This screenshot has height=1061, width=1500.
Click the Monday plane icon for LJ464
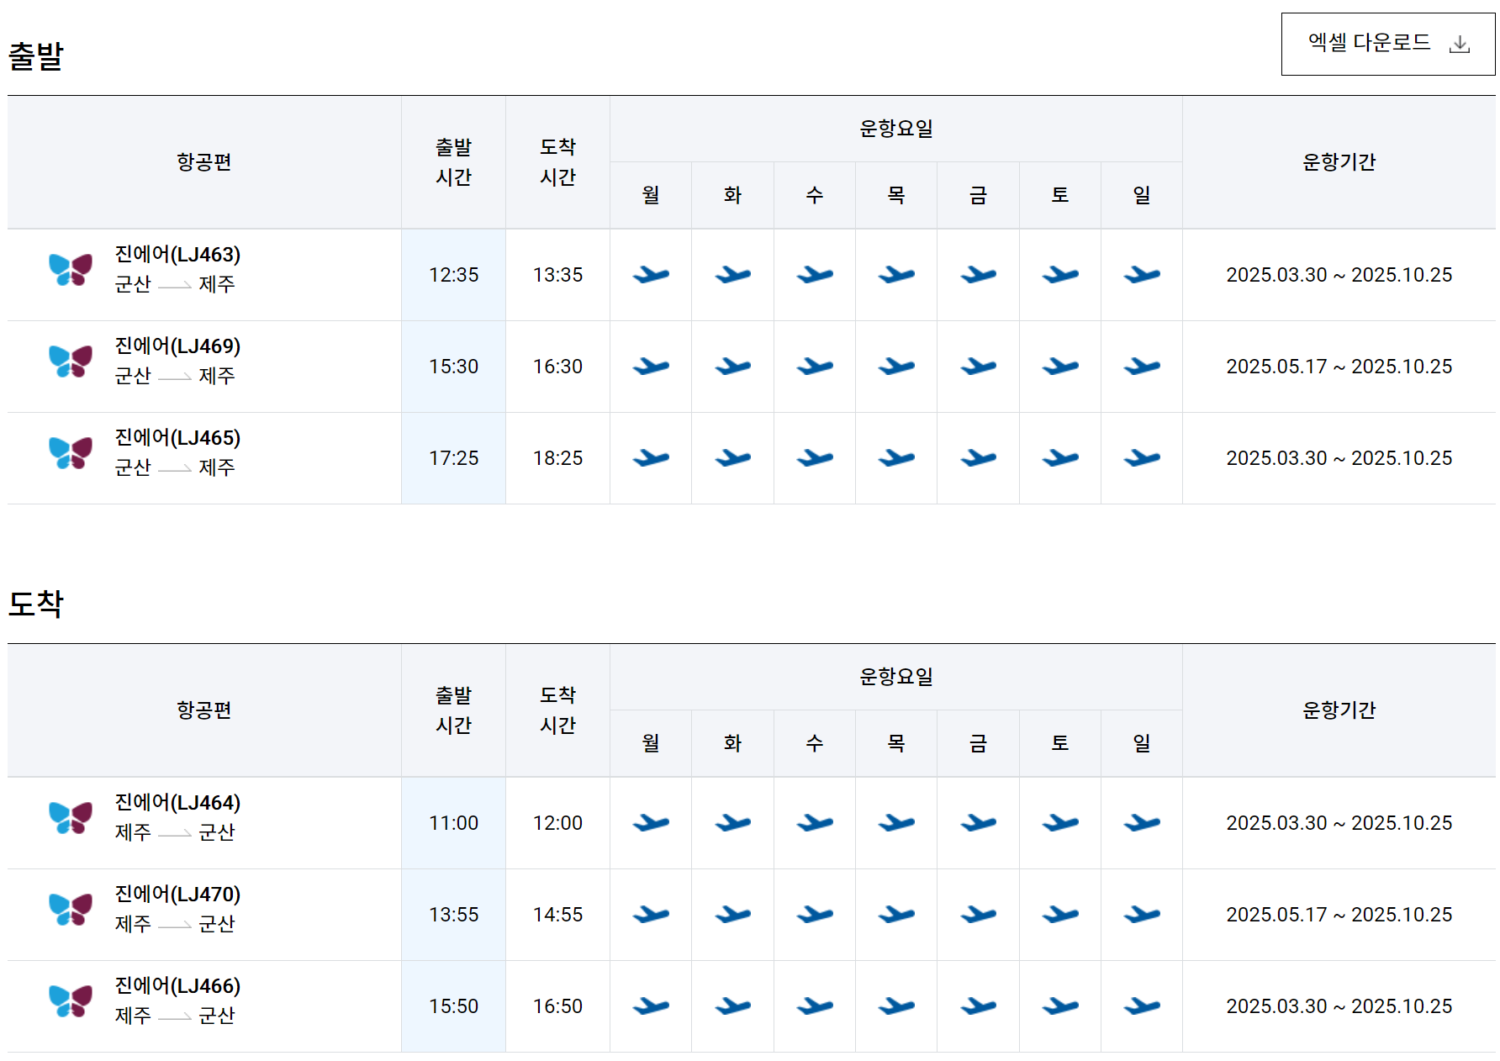651,822
